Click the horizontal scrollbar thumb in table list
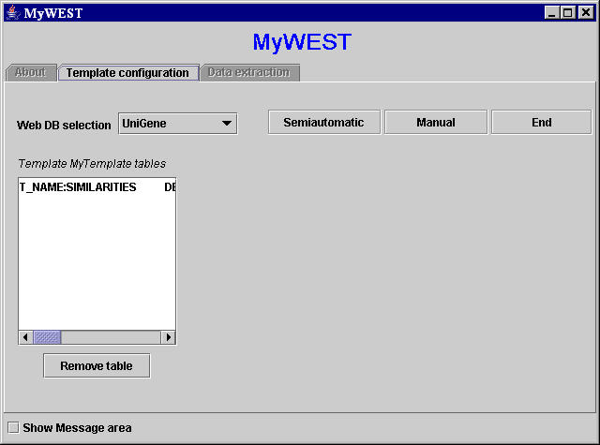 click(x=47, y=337)
